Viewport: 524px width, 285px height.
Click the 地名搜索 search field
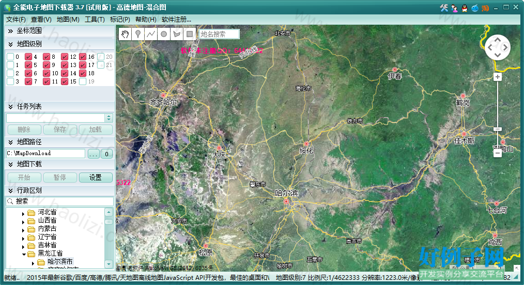click(x=219, y=34)
